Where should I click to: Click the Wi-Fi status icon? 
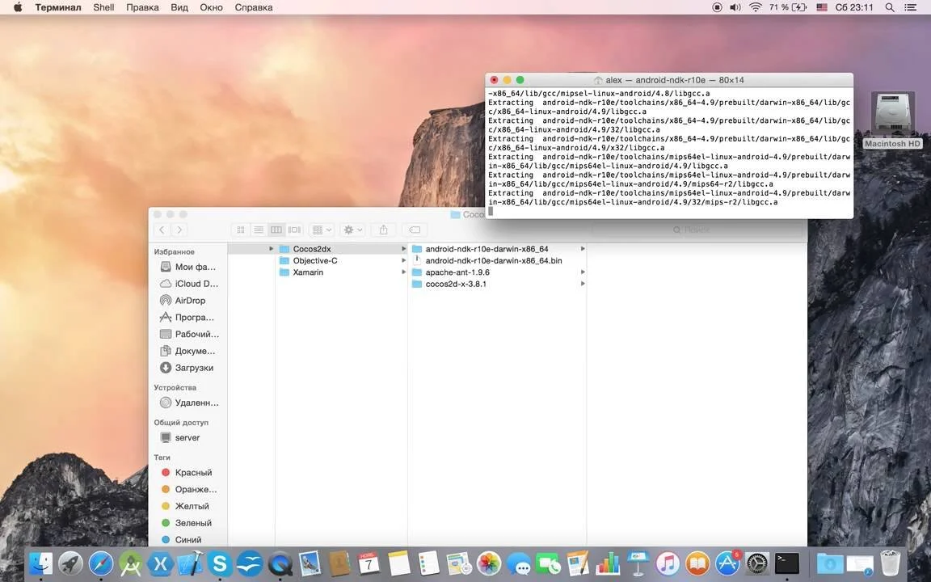click(x=756, y=7)
